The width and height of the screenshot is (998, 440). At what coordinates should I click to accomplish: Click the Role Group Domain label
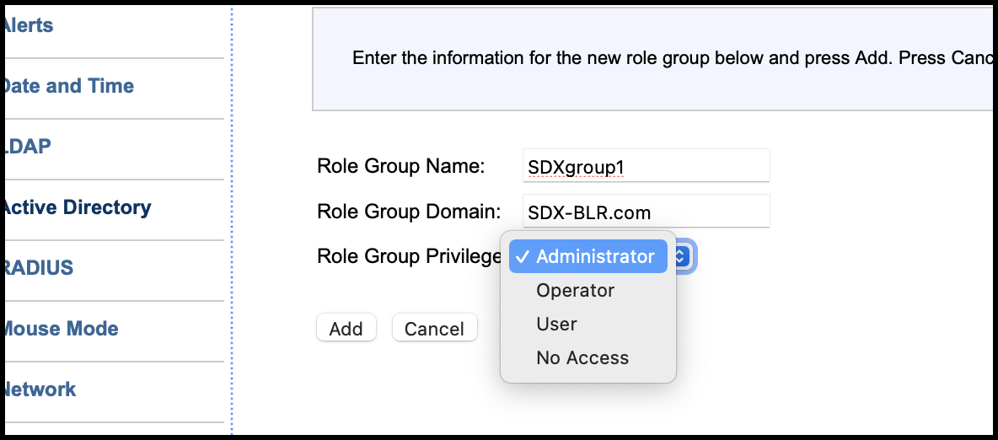[x=410, y=211]
